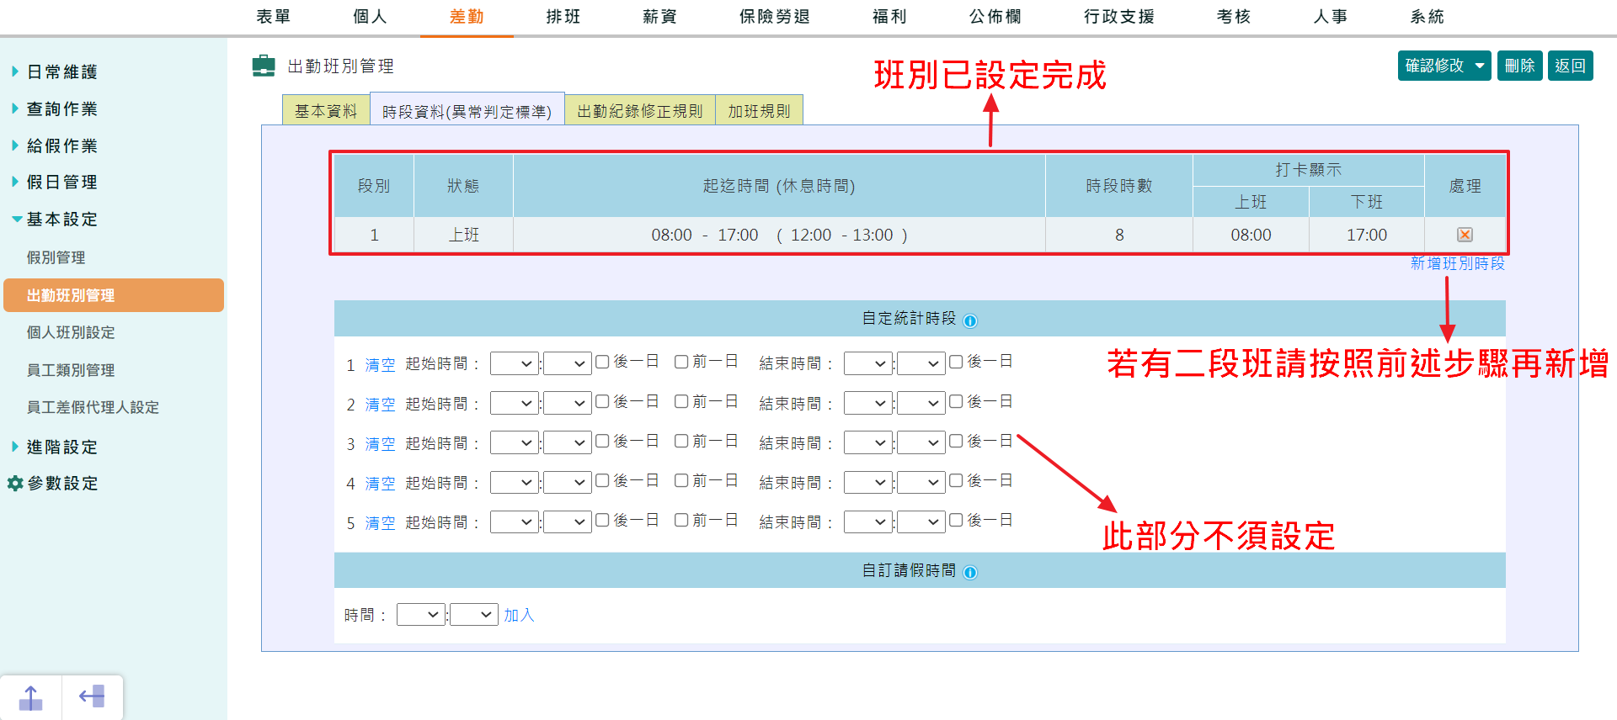Enable the 前一日 checkbox in row 4
Viewport: 1617px width, 720px height.
[x=681, y=481]
